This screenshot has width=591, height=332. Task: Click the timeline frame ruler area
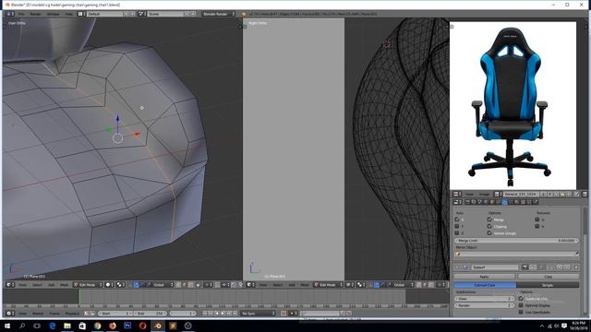click(225, 306)
